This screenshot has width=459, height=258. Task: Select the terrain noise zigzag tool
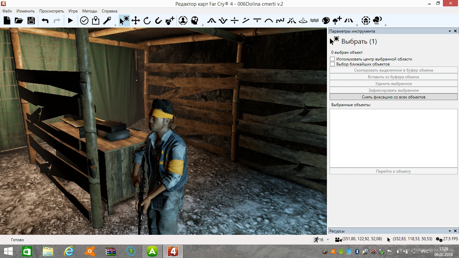(x=280, y=20)
